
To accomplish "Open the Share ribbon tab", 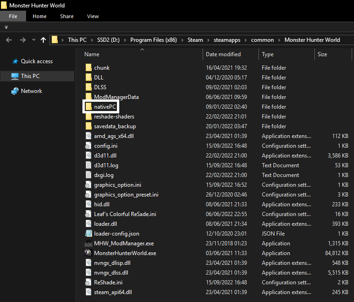I will pyautogui.click(x=67, y=16).
